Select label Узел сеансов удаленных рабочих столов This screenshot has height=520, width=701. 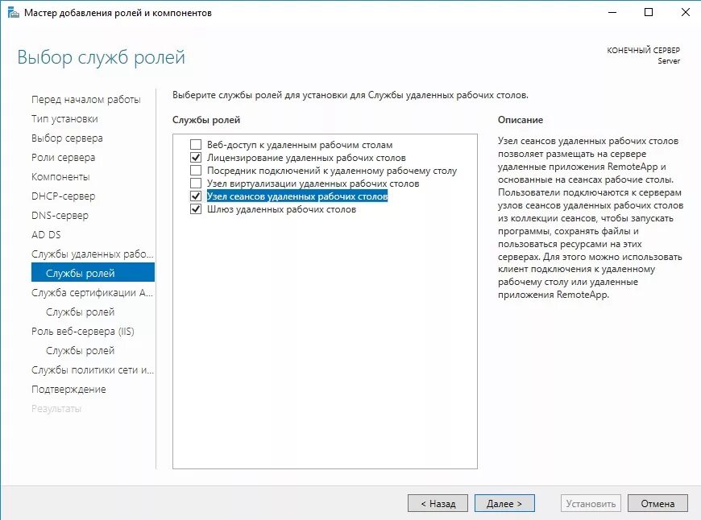coord(297,196)
